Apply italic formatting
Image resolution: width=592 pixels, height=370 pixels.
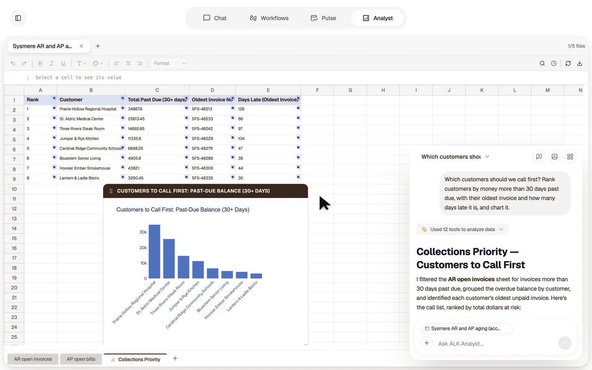[52, 63]
